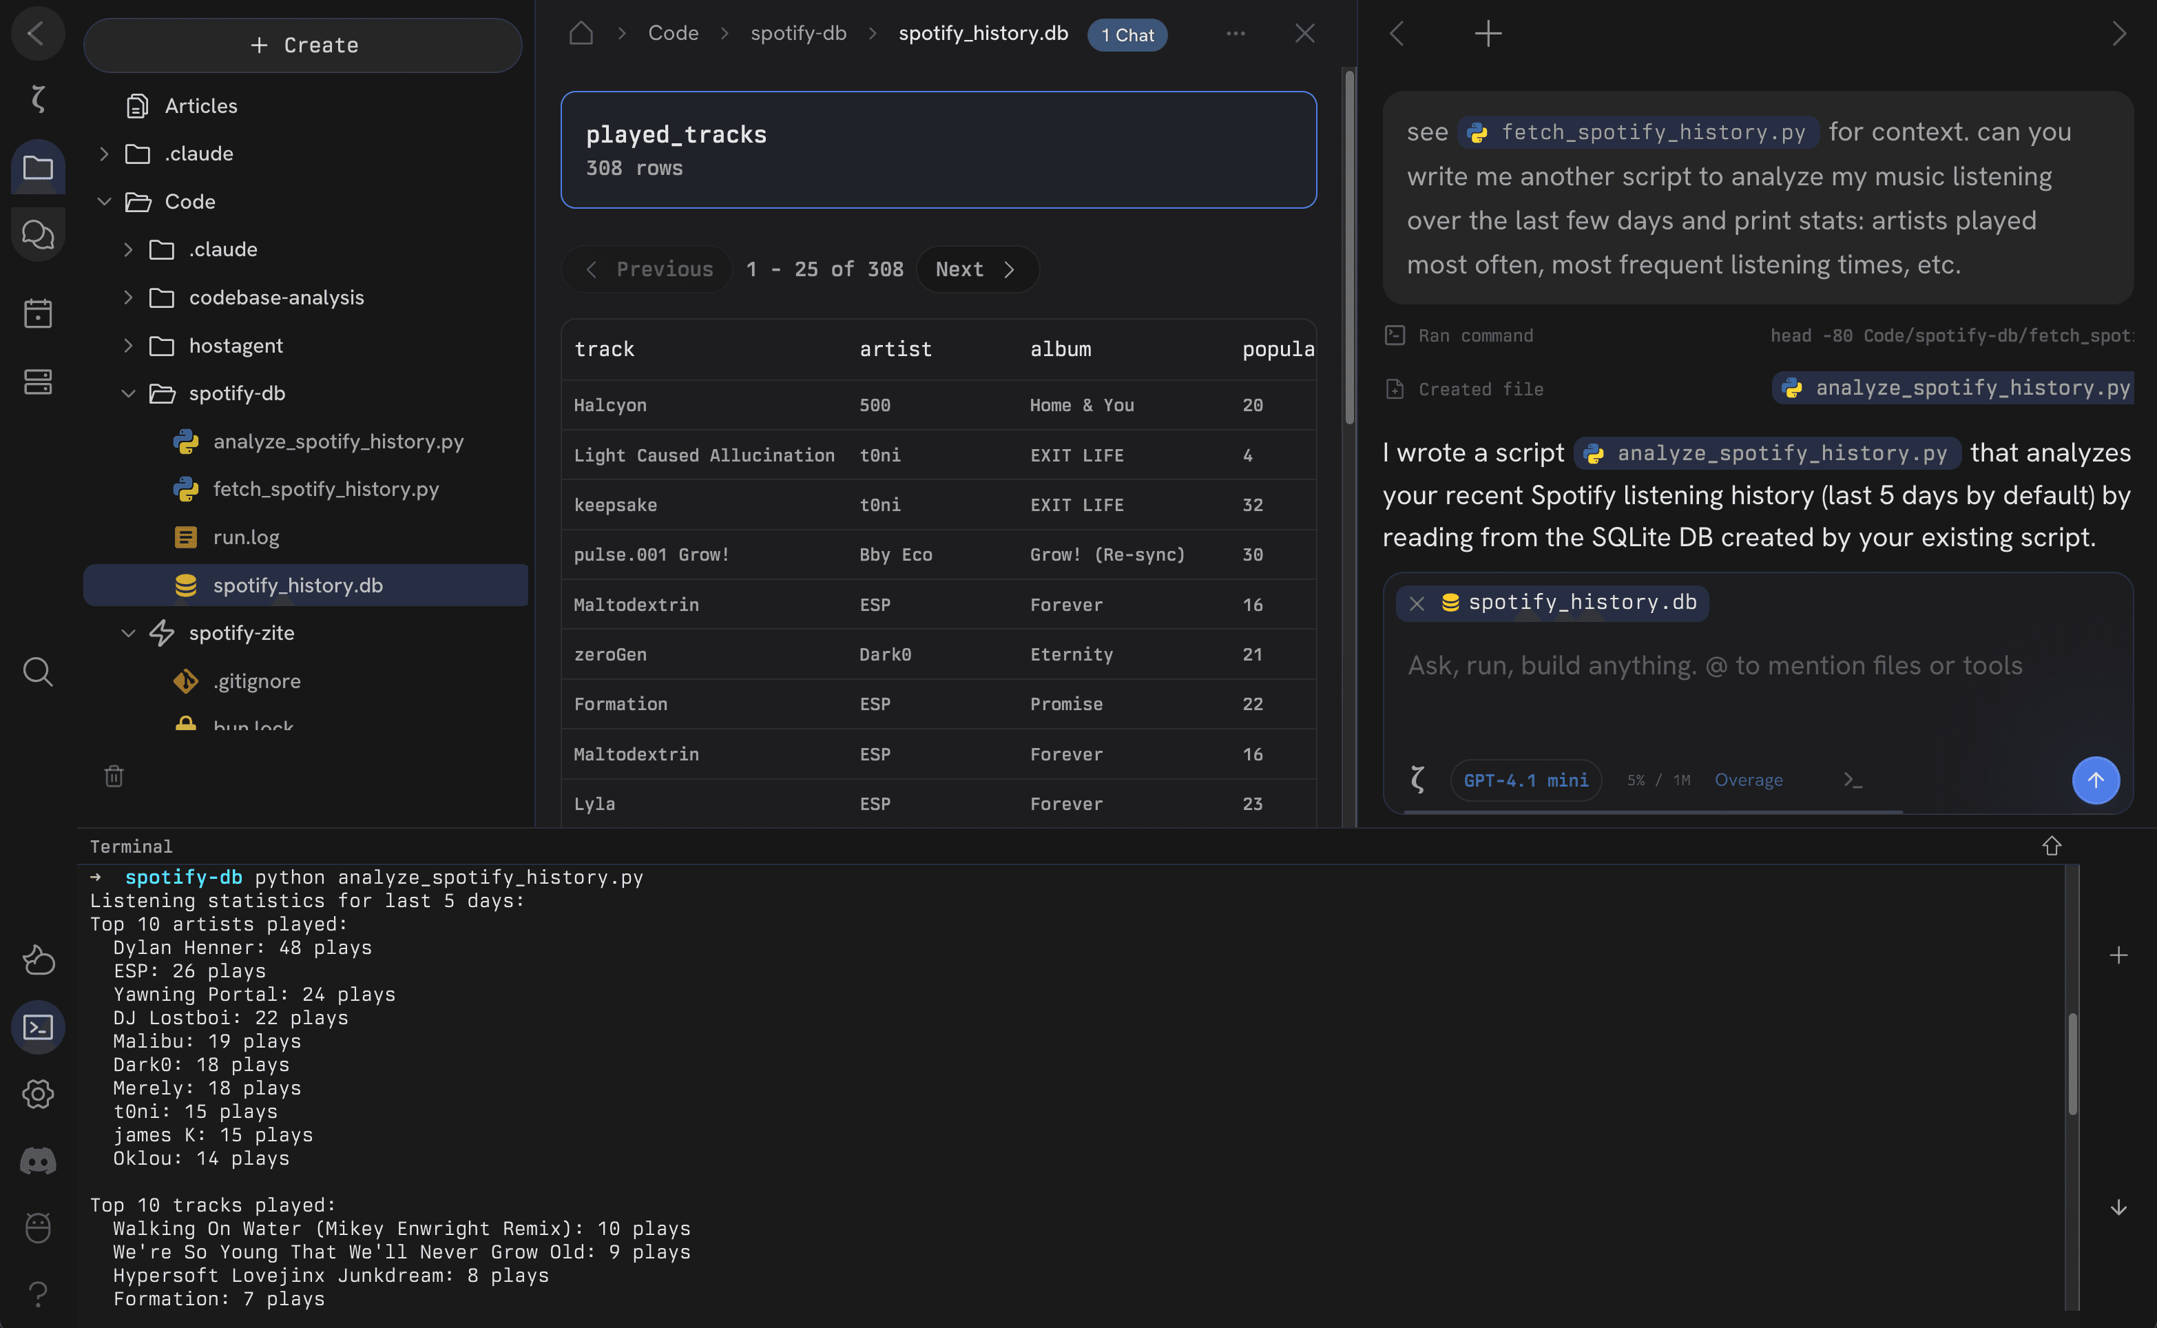Open analyze_spotify_history.py chip in Created file row
Viewport: 2157px width, 1328px height.
coord(1953,388)
